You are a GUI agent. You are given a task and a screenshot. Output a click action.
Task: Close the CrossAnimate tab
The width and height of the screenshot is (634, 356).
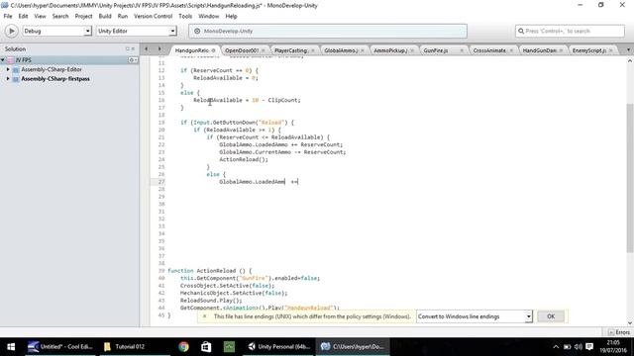coord(511,50)
